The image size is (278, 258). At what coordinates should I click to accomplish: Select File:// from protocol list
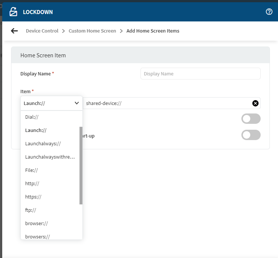[31, 170]
